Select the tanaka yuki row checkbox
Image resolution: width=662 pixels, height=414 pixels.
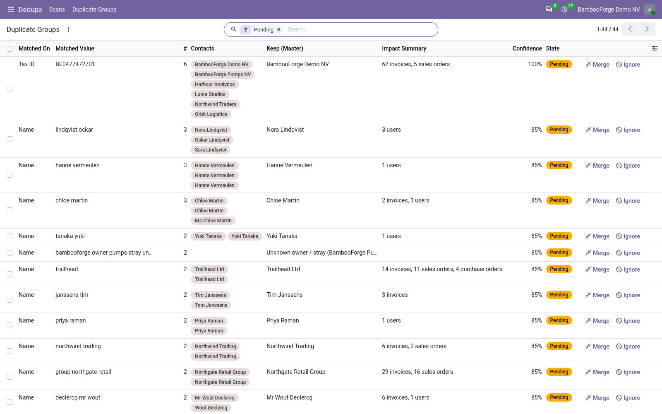10,236
